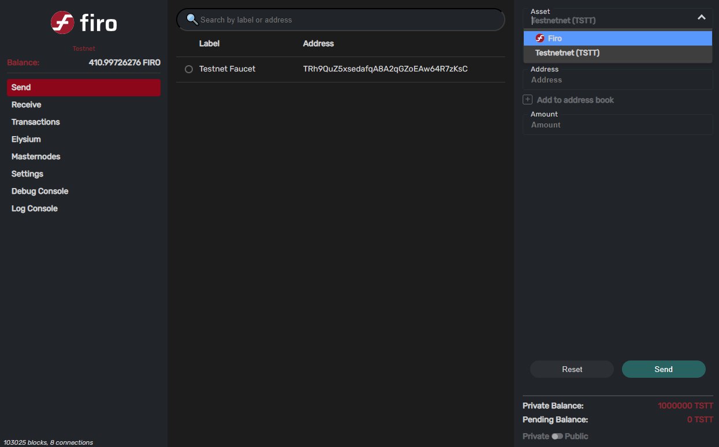Click the red Balance: label in the sidebar
The image size is (719, 447).
click(23, 62)
